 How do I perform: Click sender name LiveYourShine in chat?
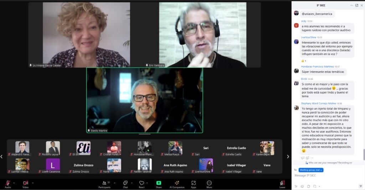click(308, 37)
